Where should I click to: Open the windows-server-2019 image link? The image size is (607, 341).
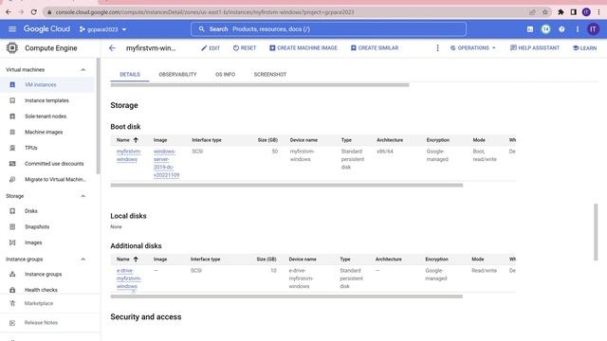[x=166, y=163]
